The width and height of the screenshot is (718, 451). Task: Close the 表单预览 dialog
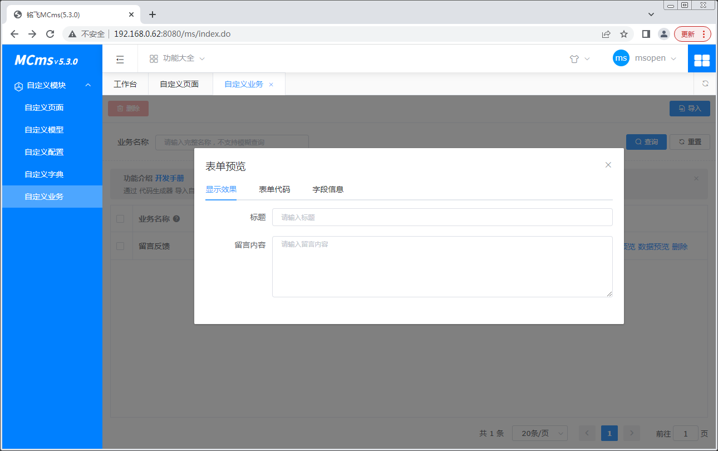pos(608,165)
